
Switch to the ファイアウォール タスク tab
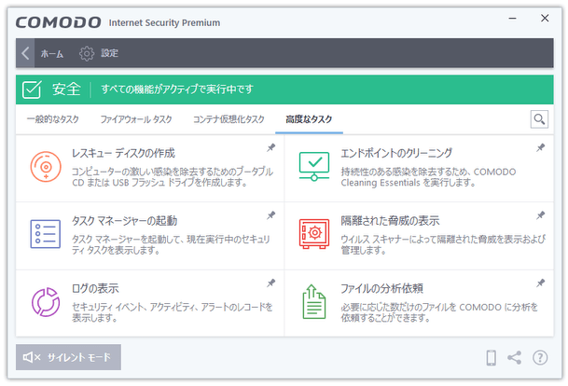pyautogui.click(x=136, y=119)
